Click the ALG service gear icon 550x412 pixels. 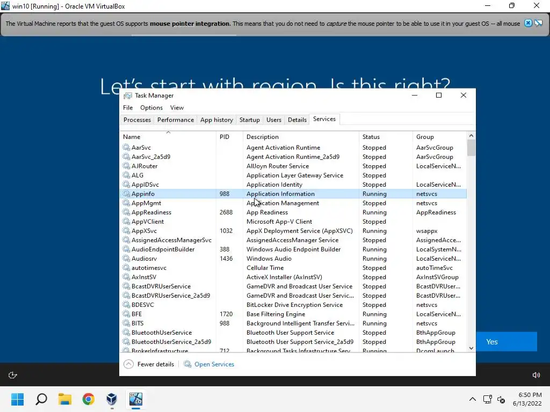pos(126,175)
